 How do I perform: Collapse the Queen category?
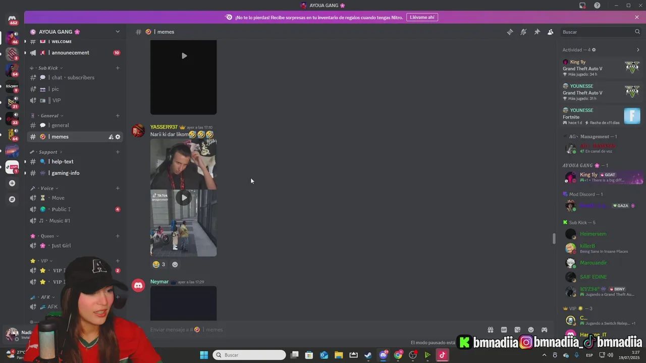tap(47, 236)
